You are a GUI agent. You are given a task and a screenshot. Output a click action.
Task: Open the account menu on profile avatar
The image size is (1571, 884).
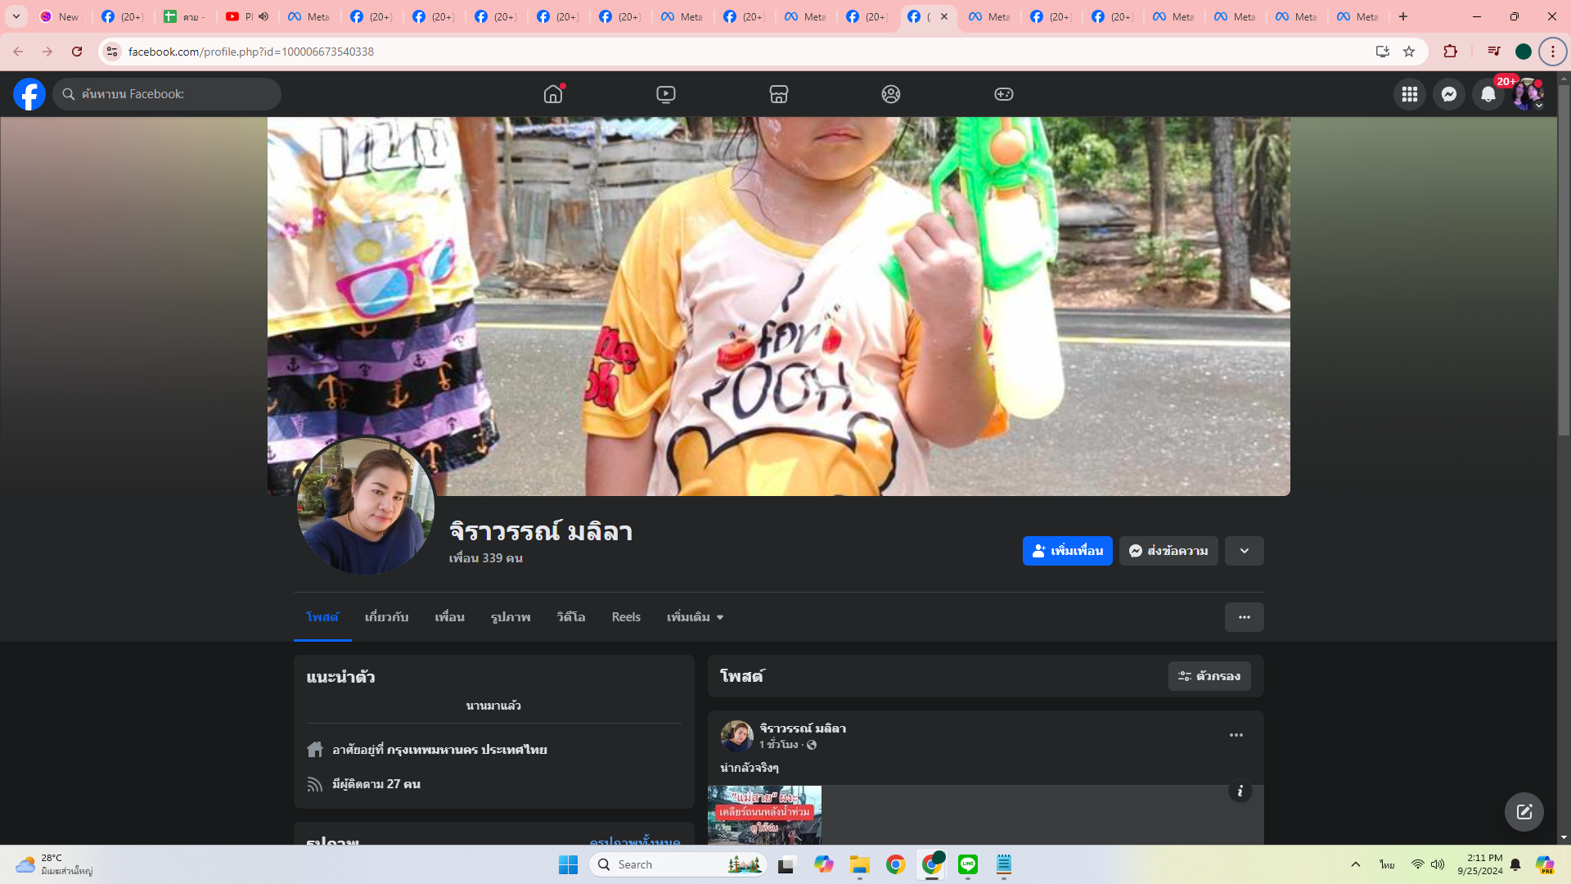click(x=1527, y=94)
